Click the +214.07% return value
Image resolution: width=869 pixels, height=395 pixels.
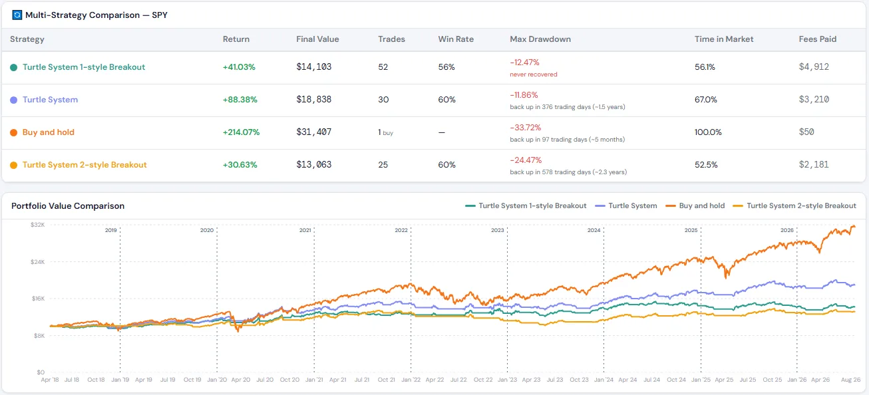pos(242,132)
